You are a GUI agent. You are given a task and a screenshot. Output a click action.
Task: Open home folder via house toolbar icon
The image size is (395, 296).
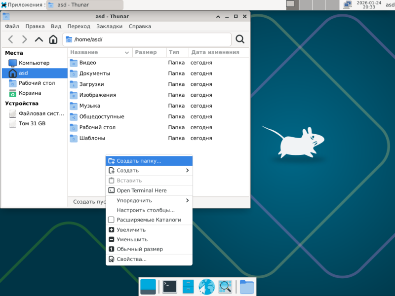(53, 39)
